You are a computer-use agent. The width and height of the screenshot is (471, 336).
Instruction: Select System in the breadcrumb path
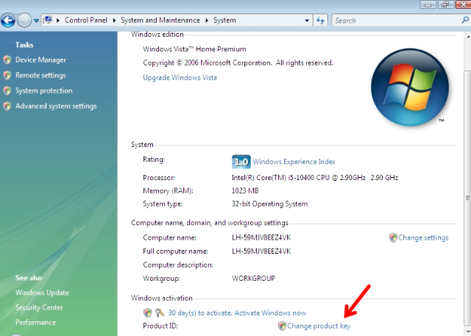(x=224, y=20)
